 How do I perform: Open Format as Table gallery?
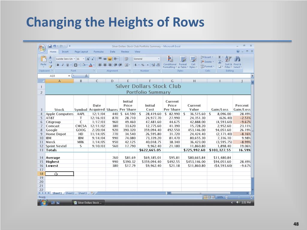[183, 62]
